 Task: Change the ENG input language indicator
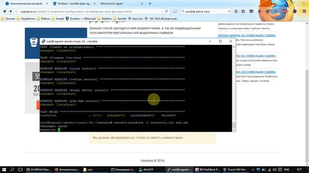287,170
